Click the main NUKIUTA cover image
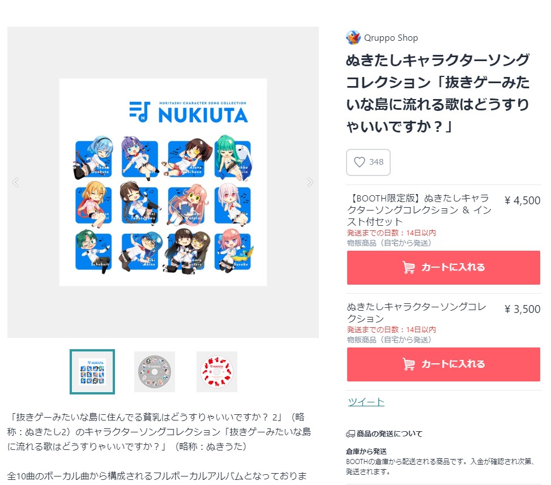The image size is (551, 485). [163, 182]
